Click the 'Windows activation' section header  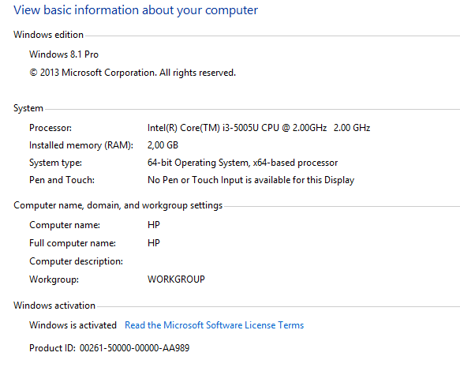pos(54,306)
